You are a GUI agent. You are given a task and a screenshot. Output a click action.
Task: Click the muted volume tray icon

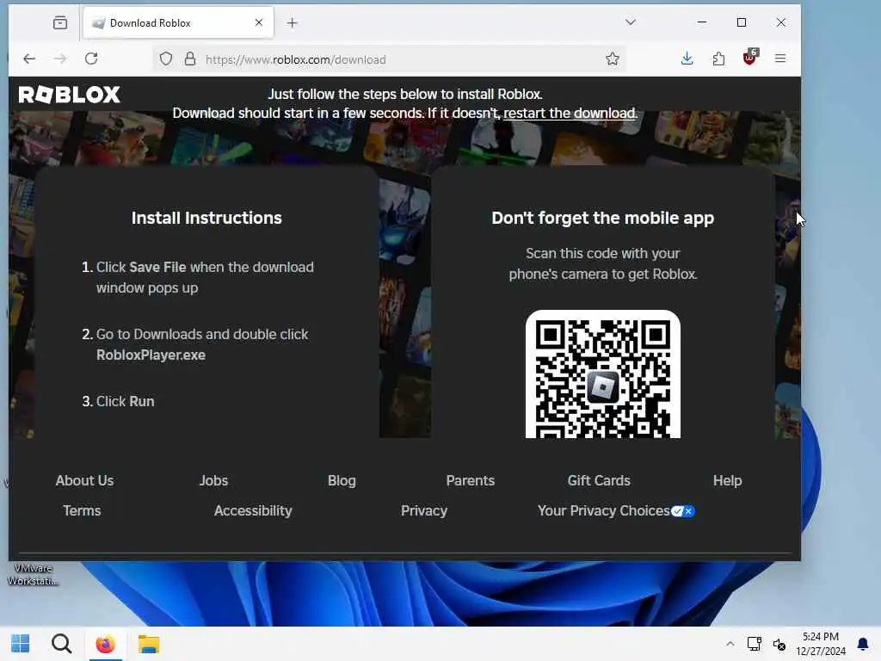[779, 644]
